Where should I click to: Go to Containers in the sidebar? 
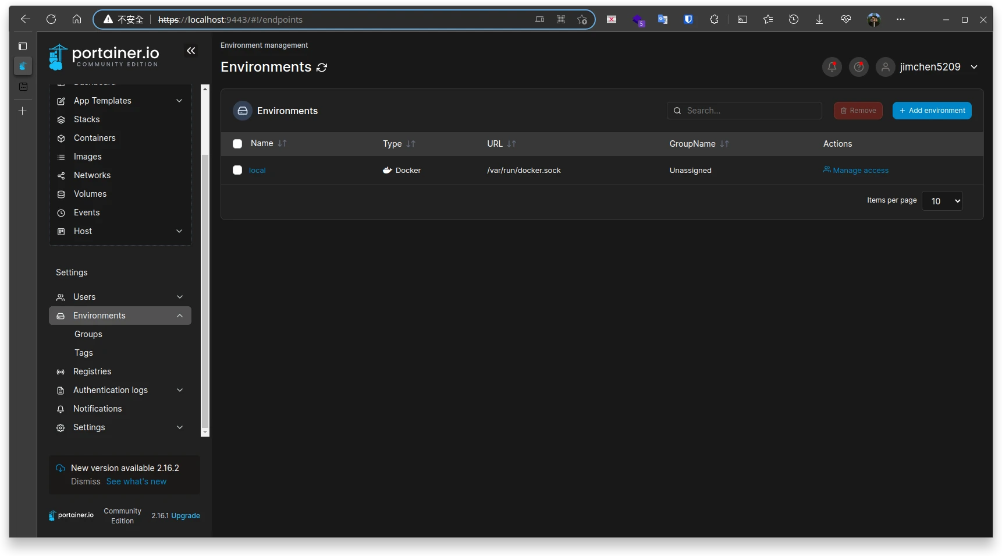(94, 138)
